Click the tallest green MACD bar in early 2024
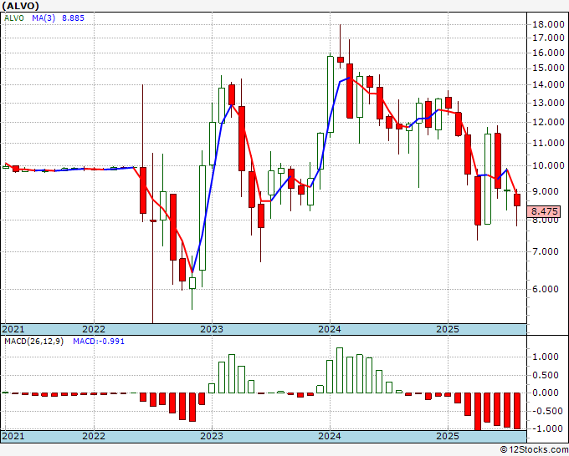The width and height of the screenshot is (569, 456). point(340,371)
